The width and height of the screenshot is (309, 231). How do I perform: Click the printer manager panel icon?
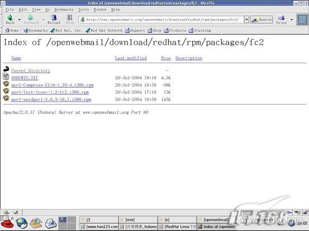[51, 223]
